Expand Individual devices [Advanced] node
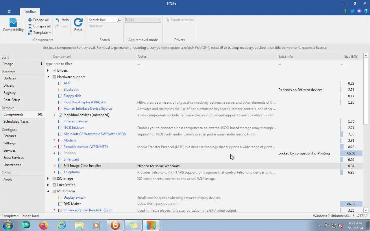 point(54,115)
